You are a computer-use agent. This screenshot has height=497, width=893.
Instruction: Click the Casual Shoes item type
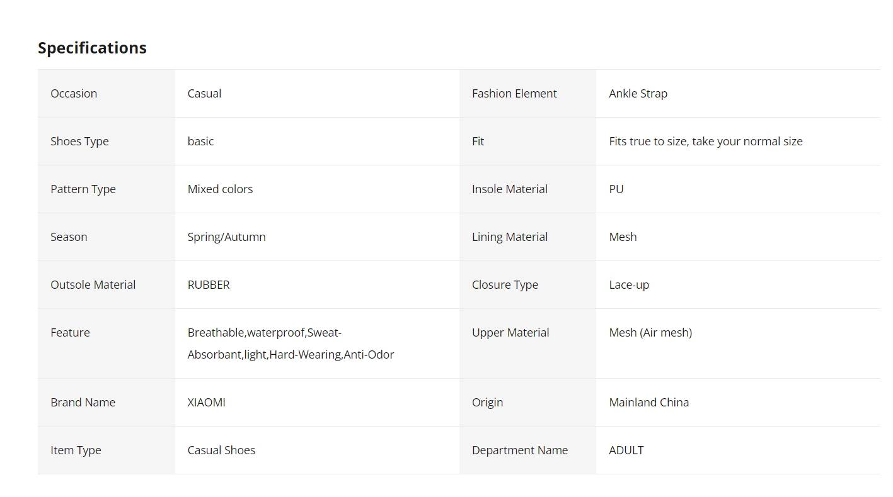[221, 450]
